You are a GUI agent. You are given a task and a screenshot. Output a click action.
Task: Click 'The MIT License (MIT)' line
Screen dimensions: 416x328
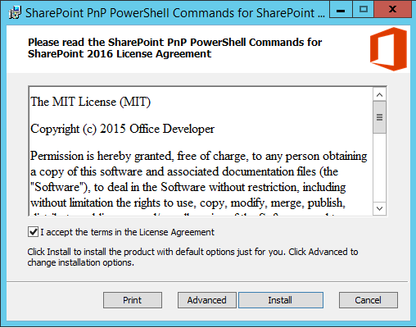tap(90, 102)
